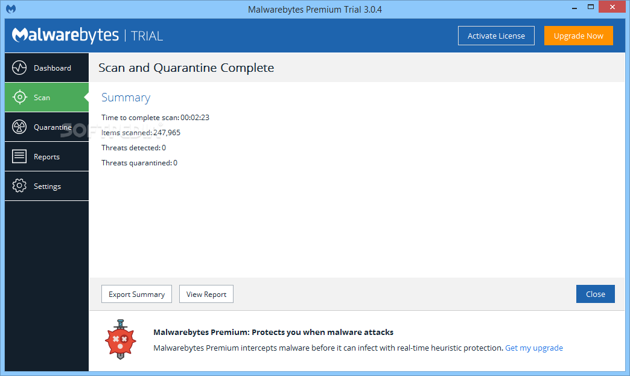
Task: Open the Quarantine menu item
Action: point(46,127)
